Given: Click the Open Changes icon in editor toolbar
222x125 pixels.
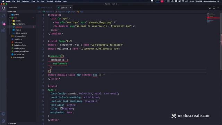Looking at the screenshot, I should tap(210, 8).
